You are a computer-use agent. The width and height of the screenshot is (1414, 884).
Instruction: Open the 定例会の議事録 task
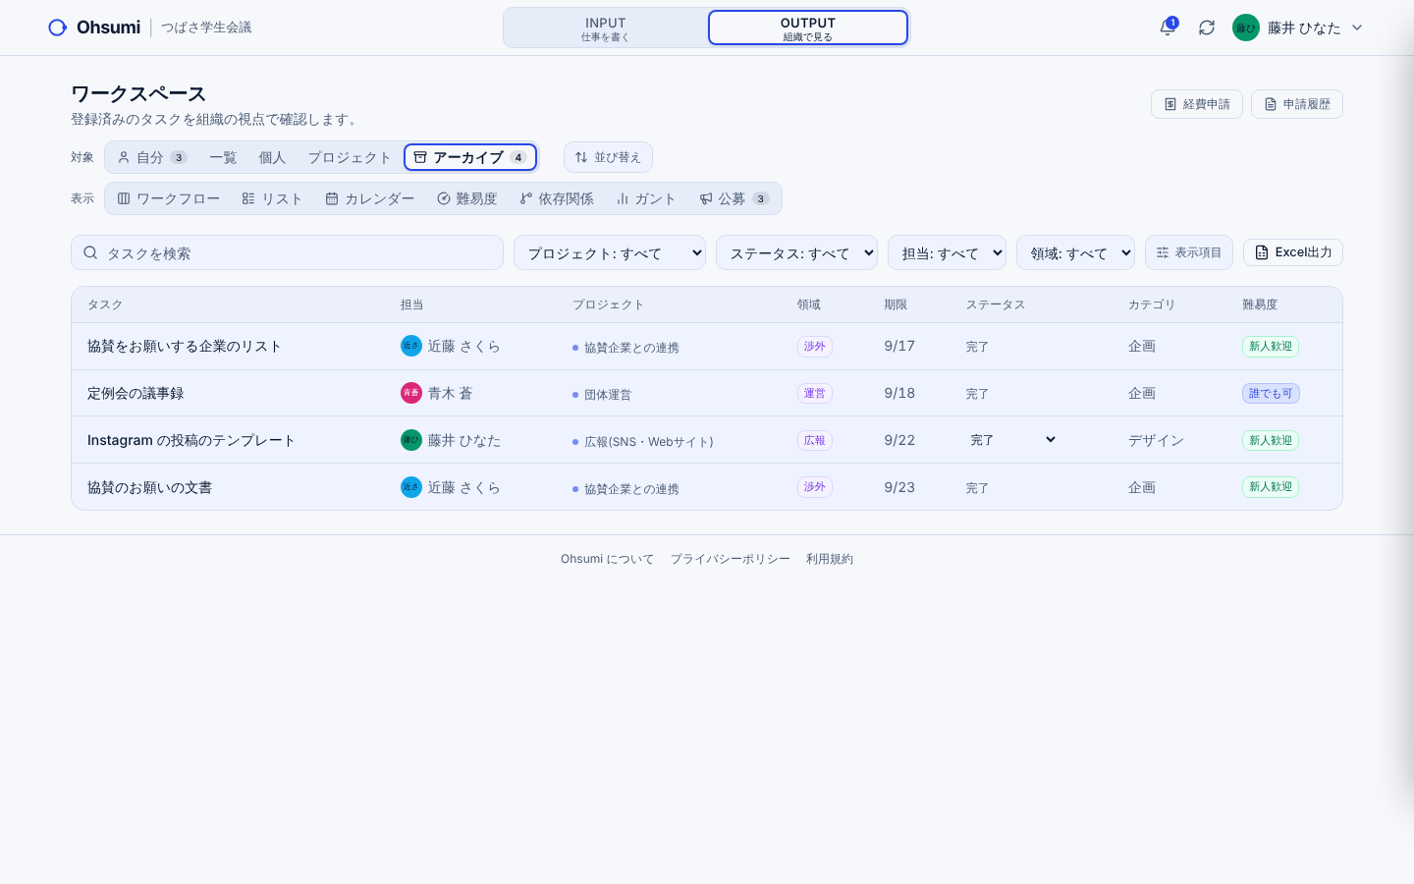coord(136,393)
